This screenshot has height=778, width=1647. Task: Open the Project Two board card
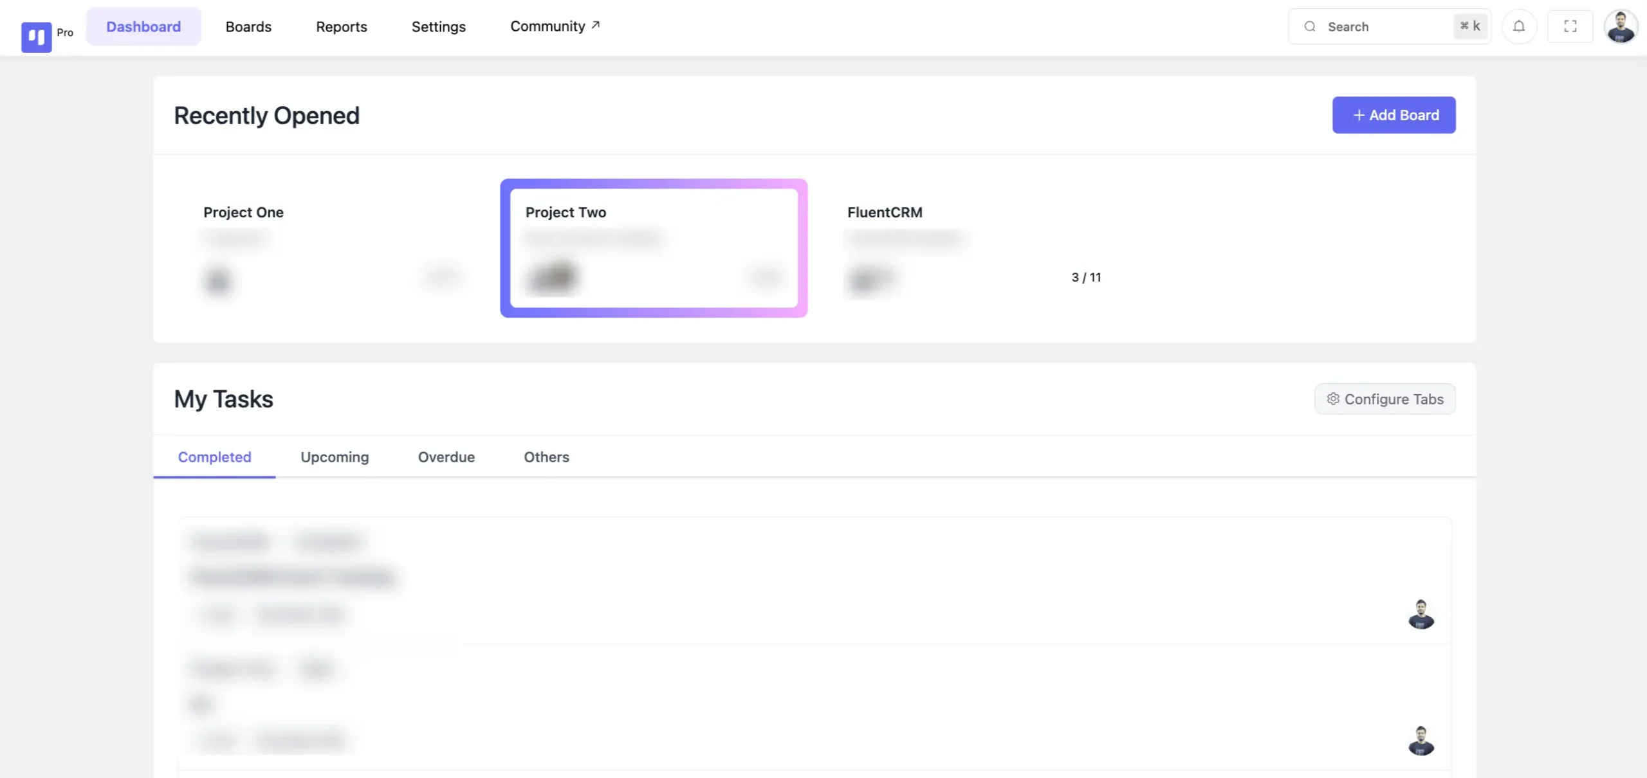click(x=654, y=248)
